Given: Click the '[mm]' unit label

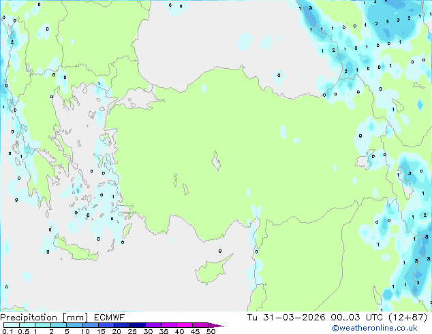Looking at the screenshot, I should point(75,318).
